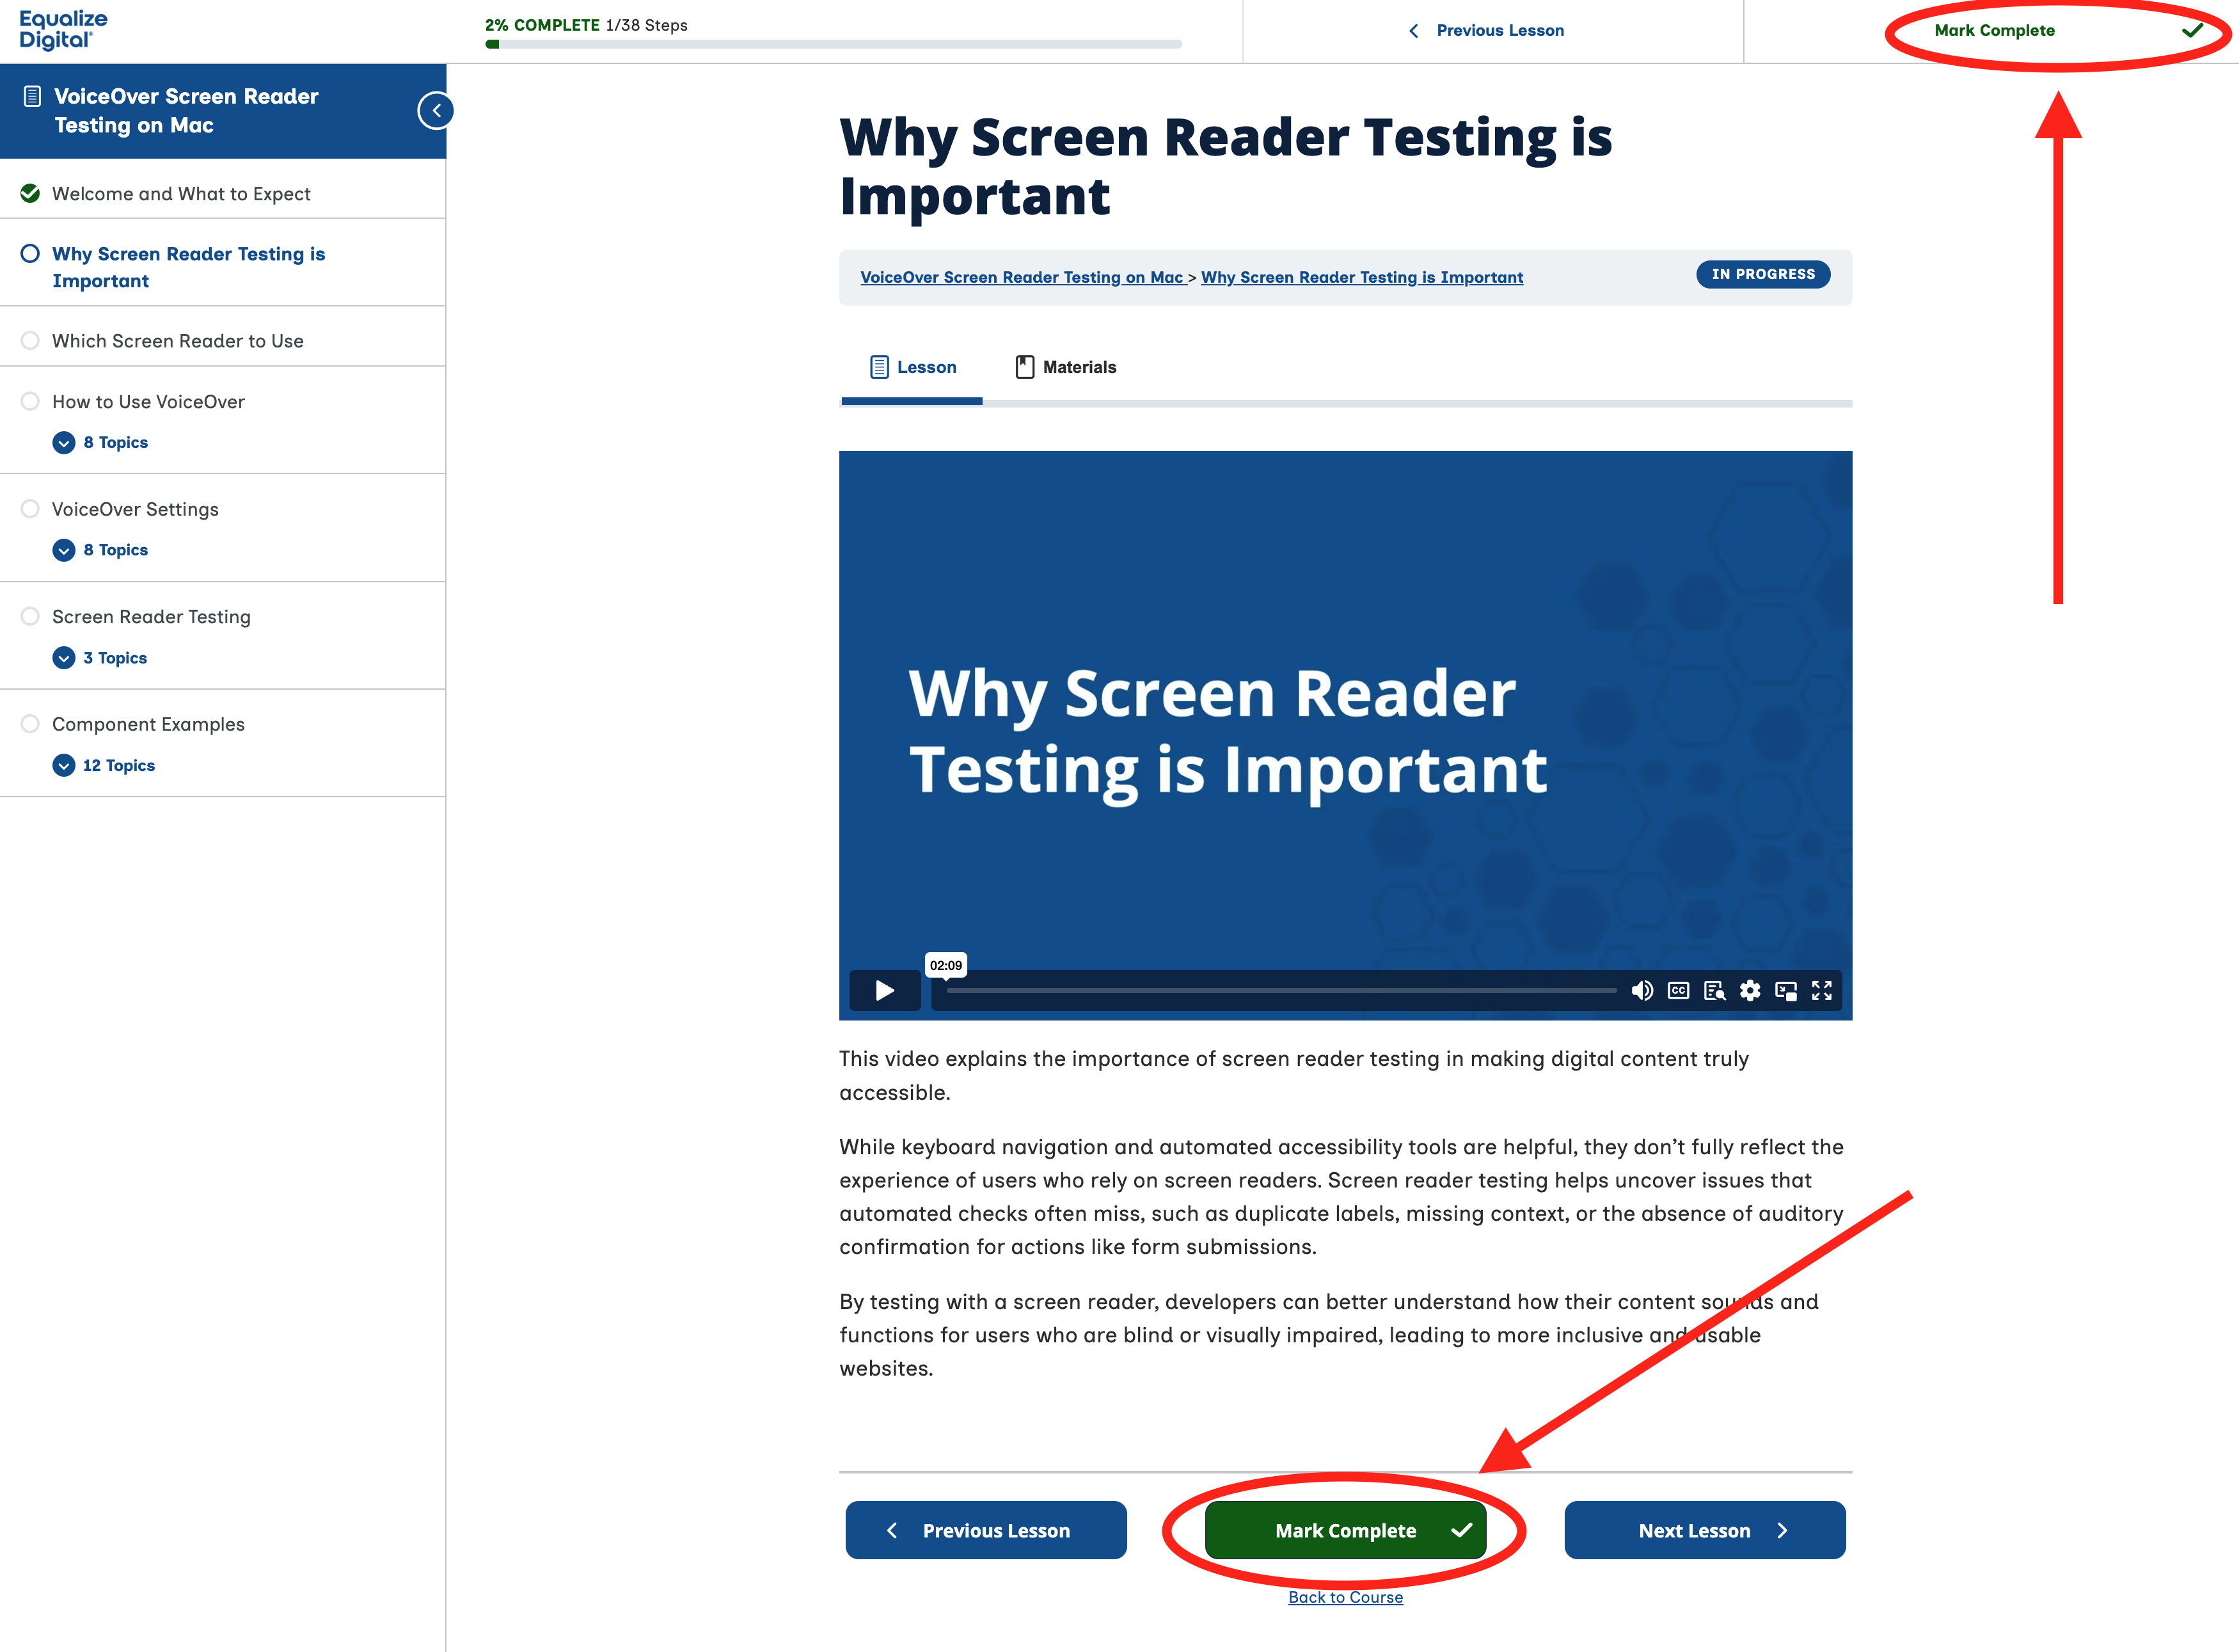2239x1652 pixels.
Task: Check off 'VoiceOver Settings' lesson circle
Action: tap(30, 509)
